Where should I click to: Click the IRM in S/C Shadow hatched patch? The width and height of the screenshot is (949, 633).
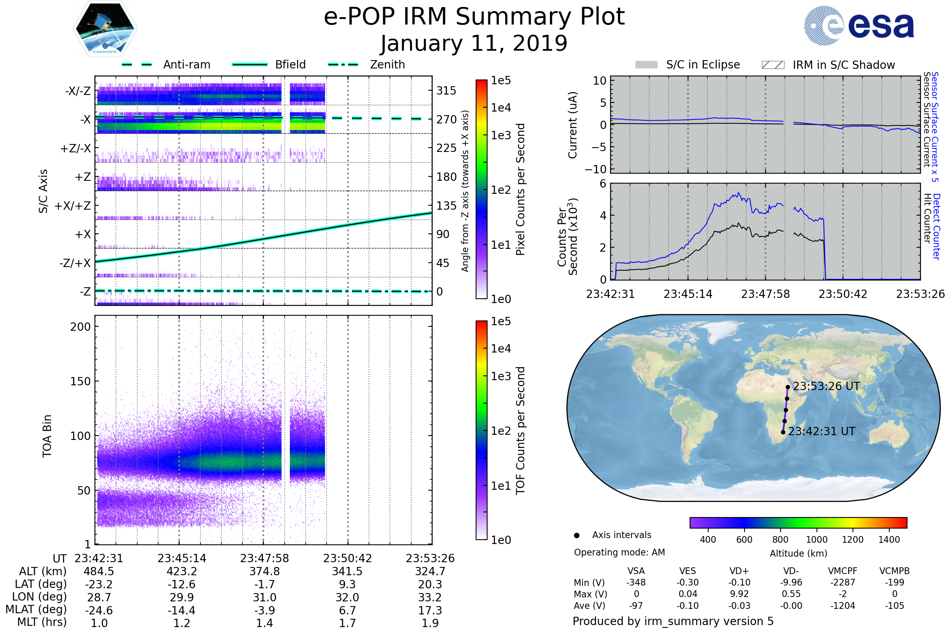point(773,65)
